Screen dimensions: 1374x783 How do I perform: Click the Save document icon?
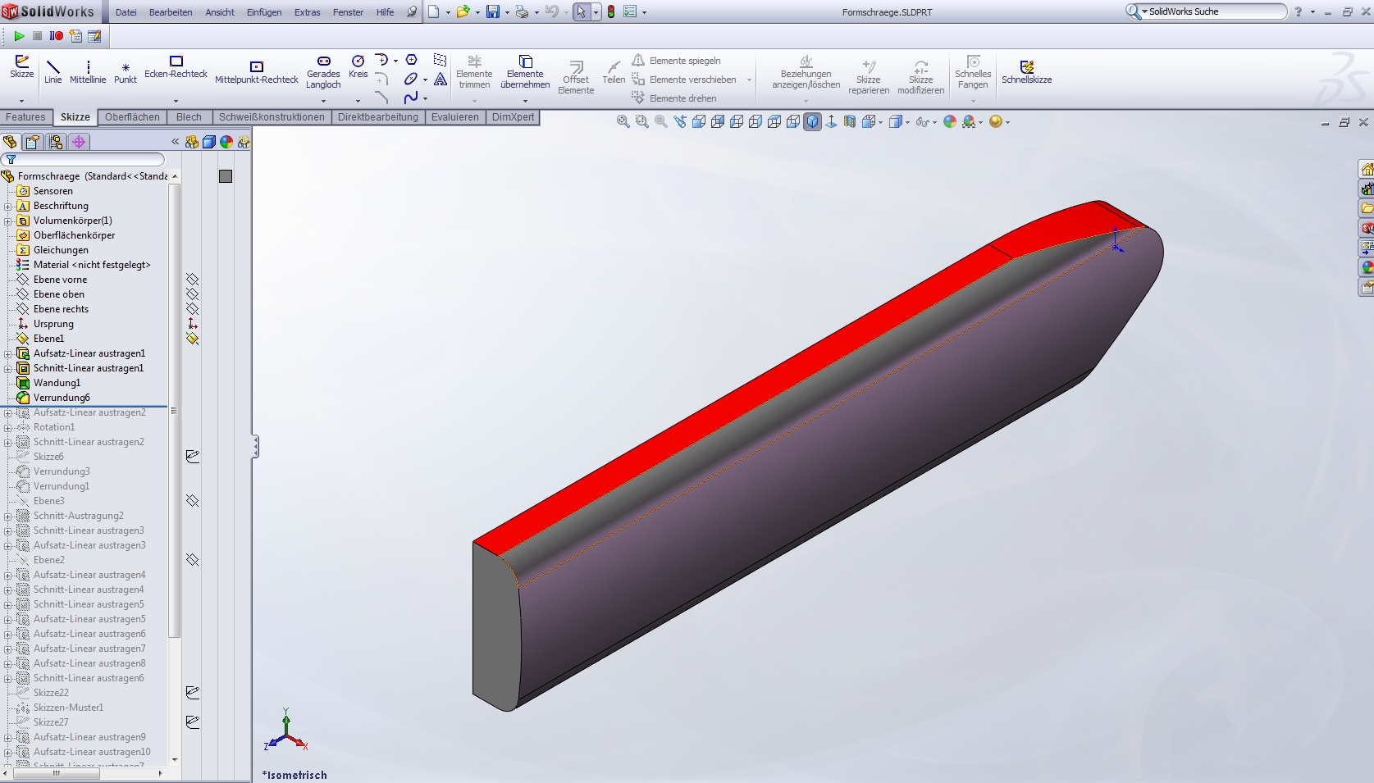[x=493, y=12]
